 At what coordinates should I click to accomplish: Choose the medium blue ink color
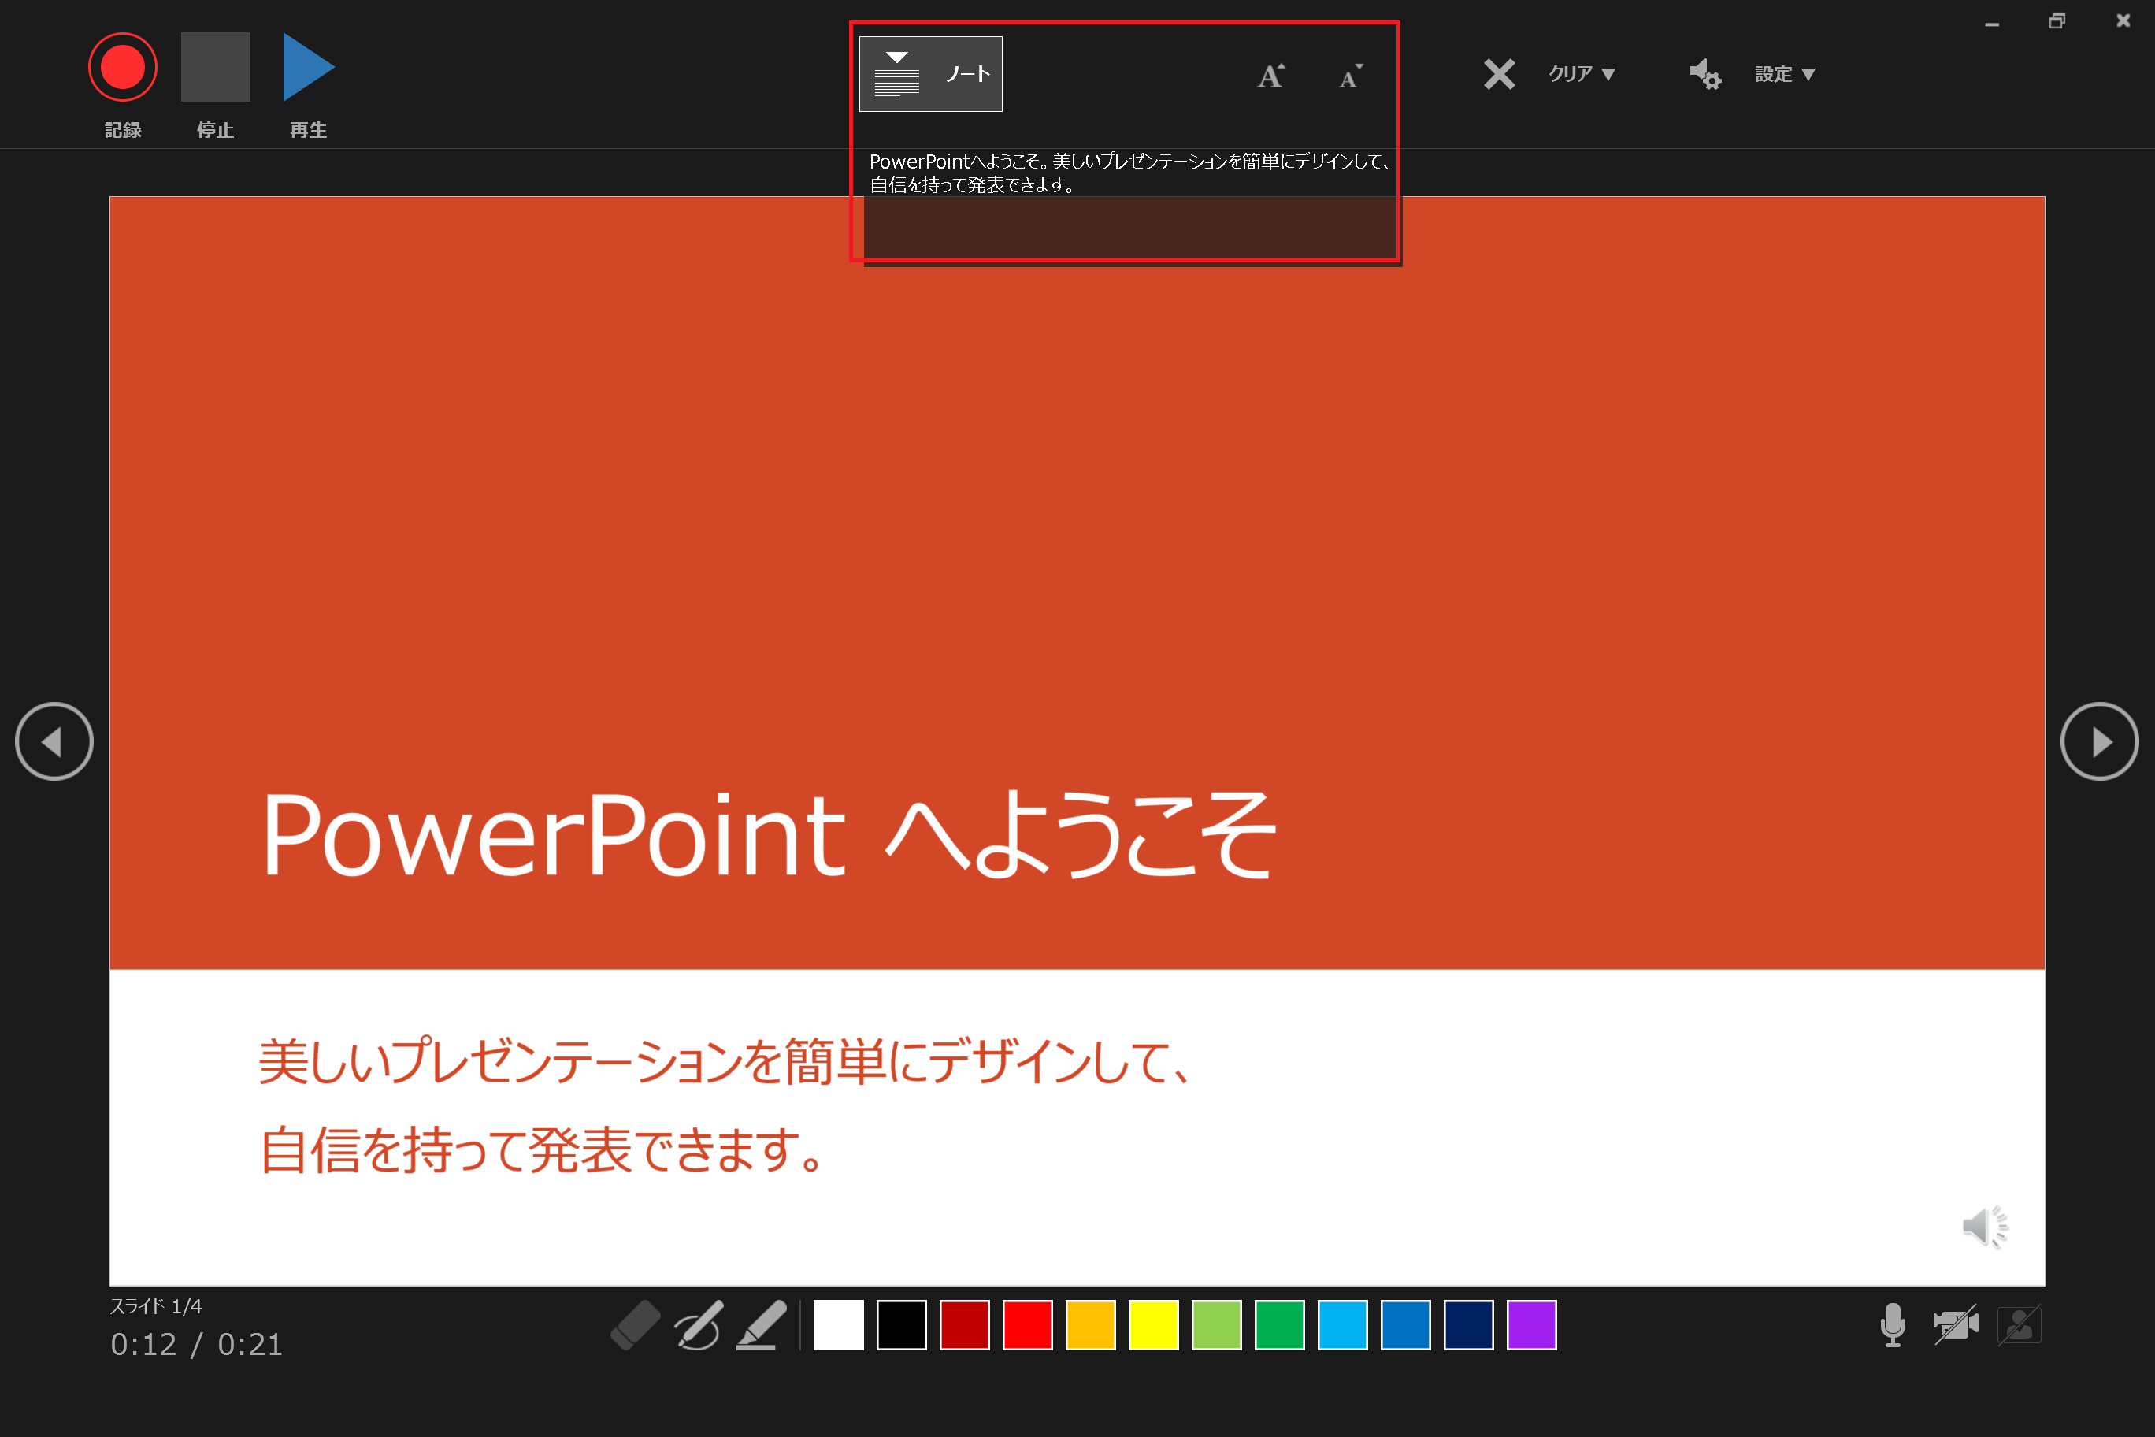[x=1405, y=1325]
